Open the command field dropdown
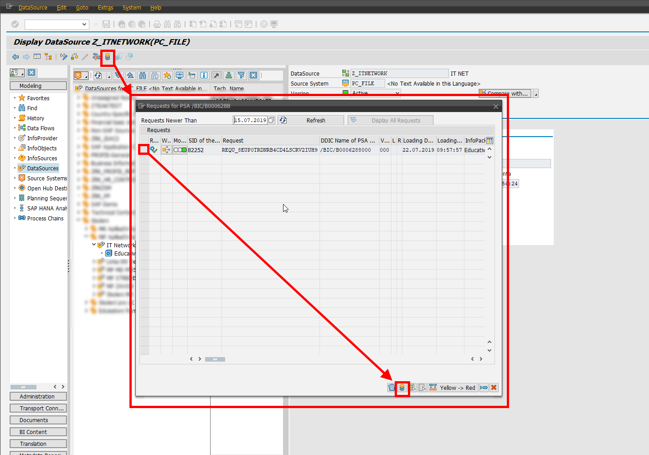 pos(84,24)
